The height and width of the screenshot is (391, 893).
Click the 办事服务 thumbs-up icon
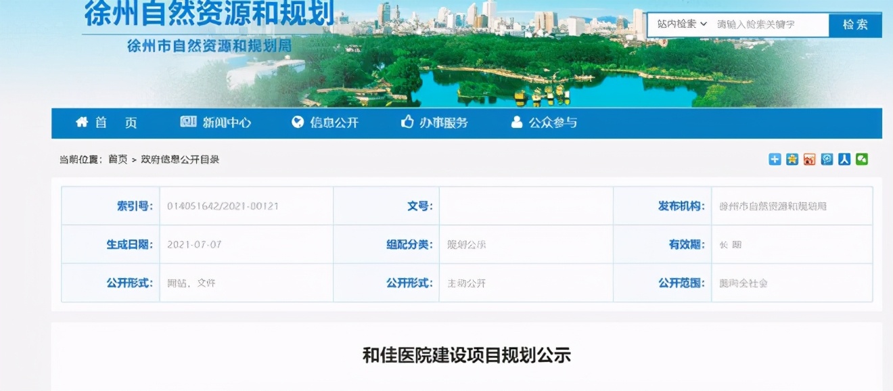coord(407,122)
